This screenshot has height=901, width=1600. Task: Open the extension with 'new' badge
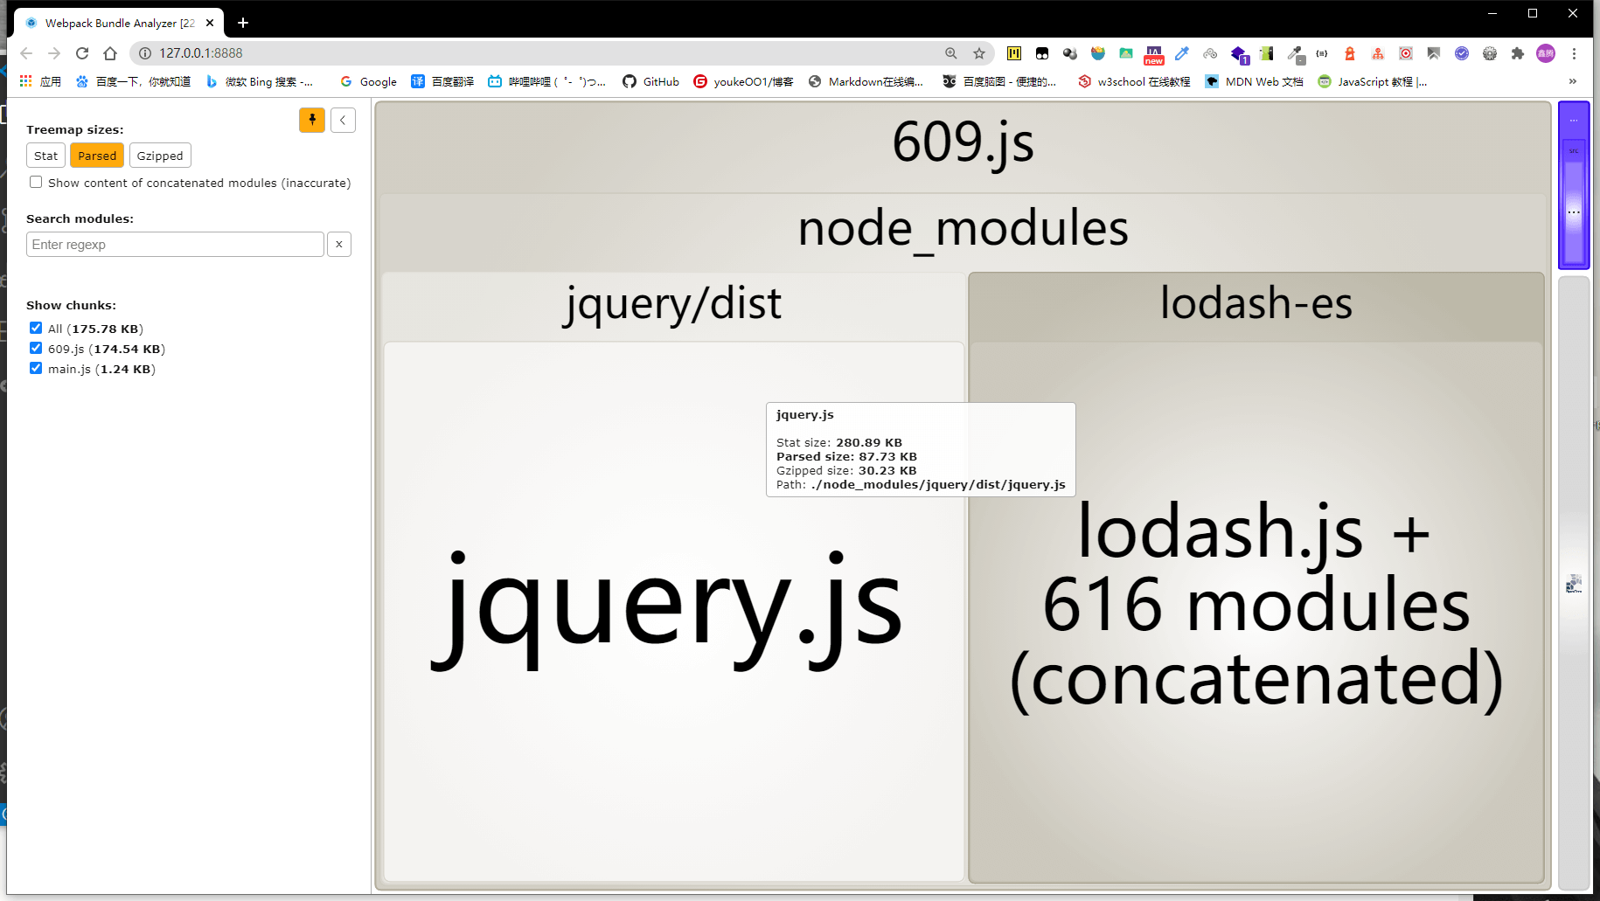[1154, 54]
